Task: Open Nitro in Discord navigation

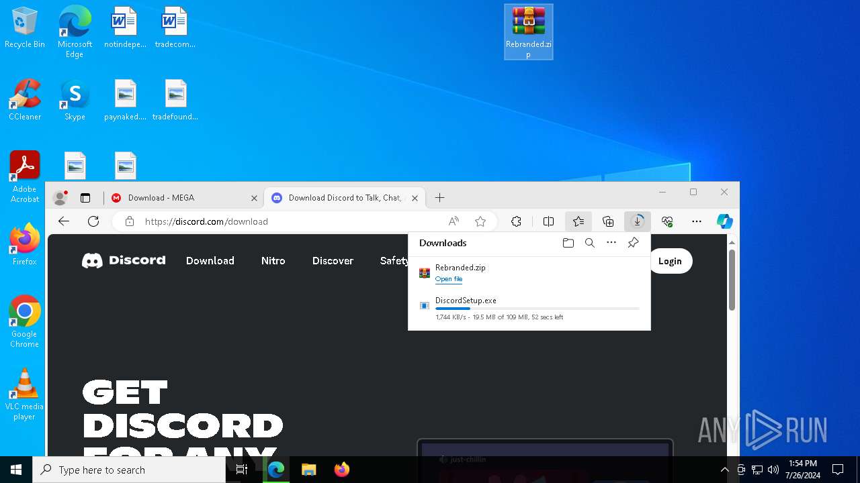Action: [273, 261]
